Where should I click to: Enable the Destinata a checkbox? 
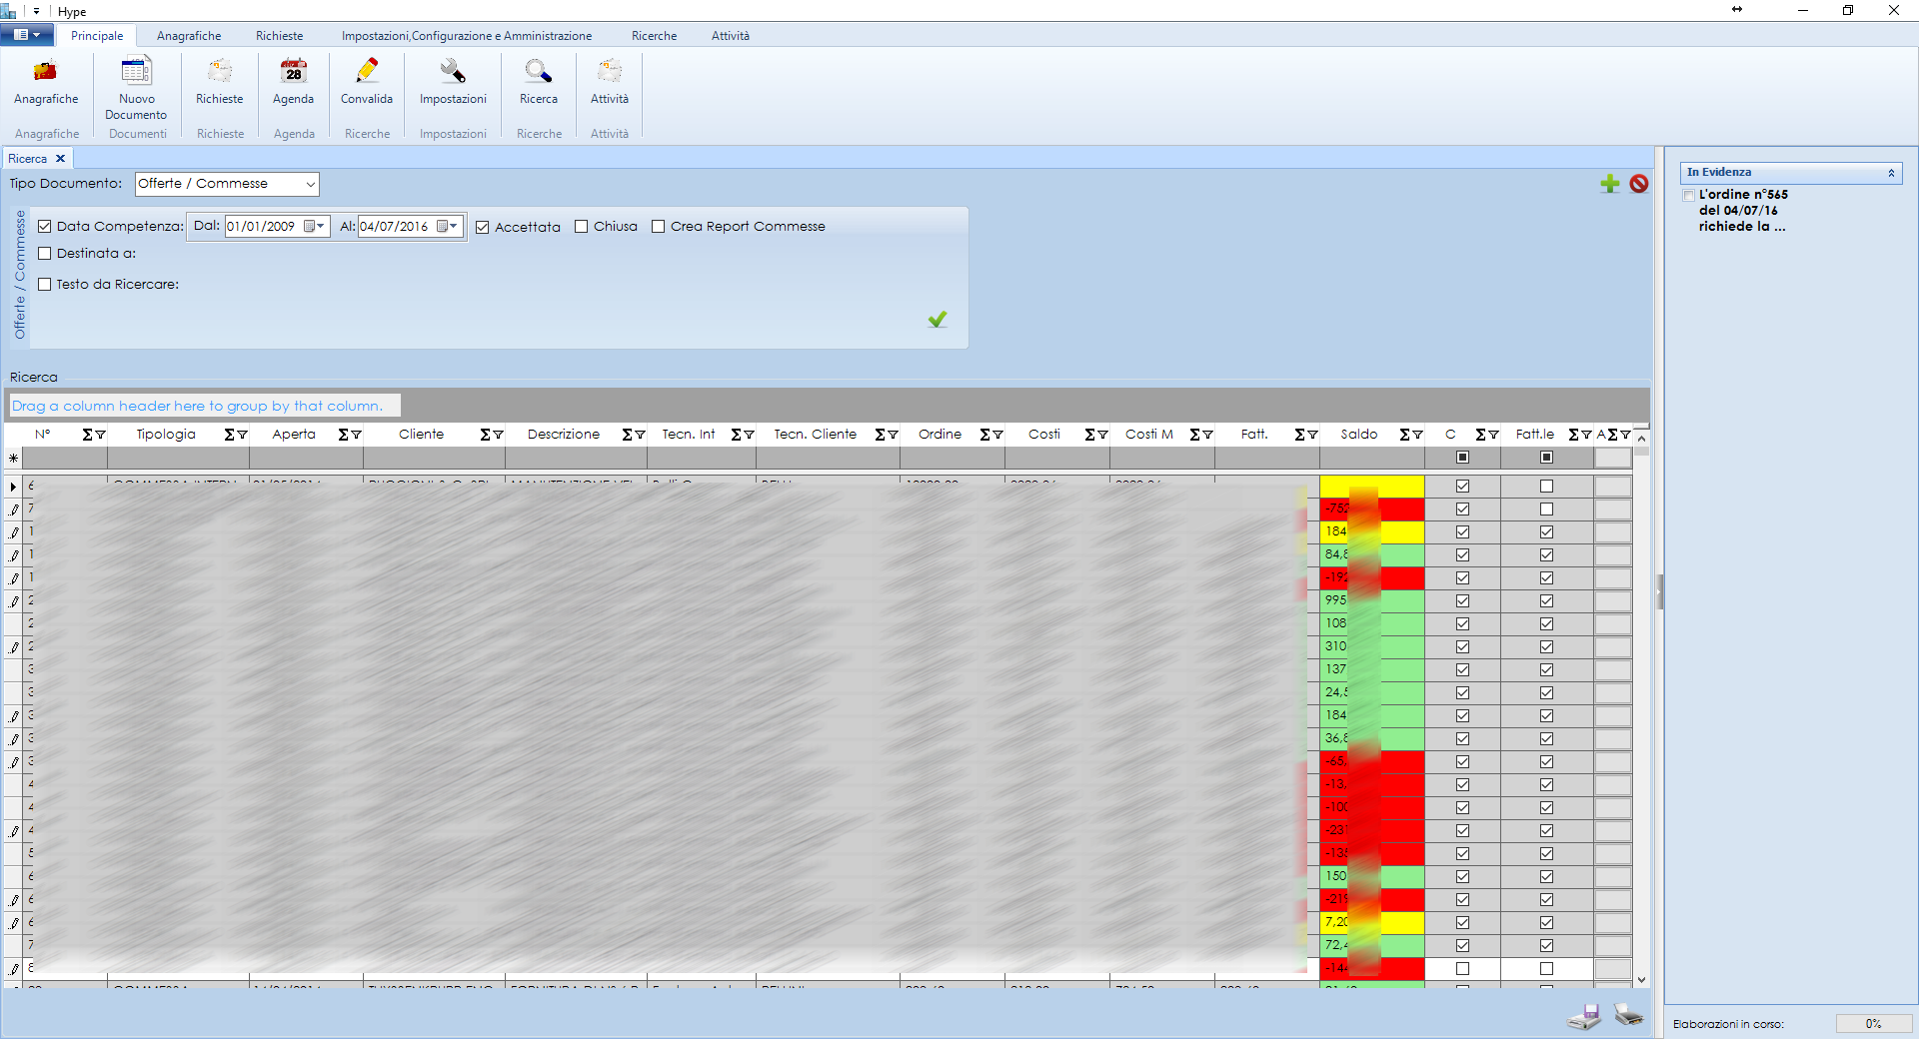[44, 254]
